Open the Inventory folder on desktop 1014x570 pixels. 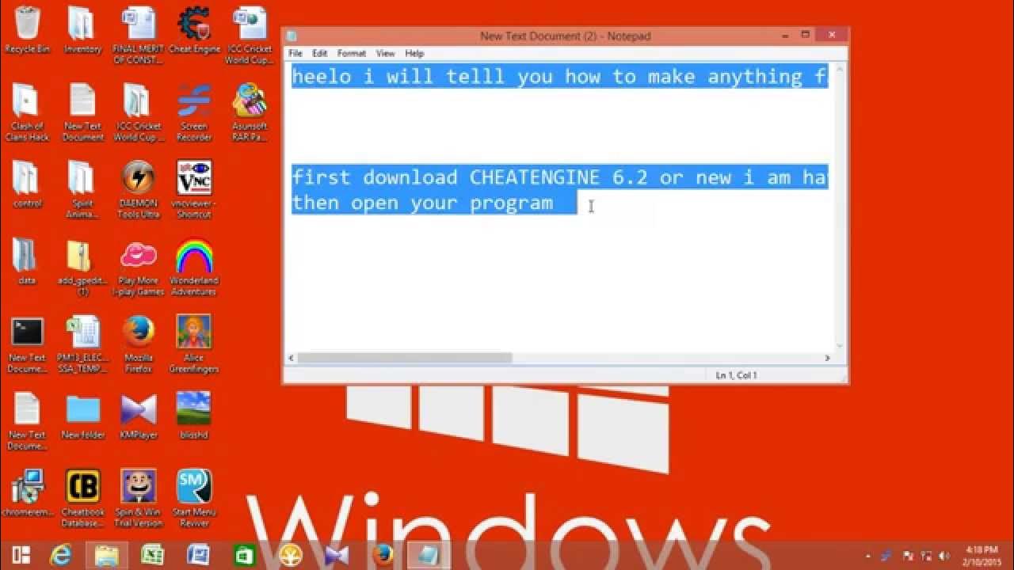[82, 30]
